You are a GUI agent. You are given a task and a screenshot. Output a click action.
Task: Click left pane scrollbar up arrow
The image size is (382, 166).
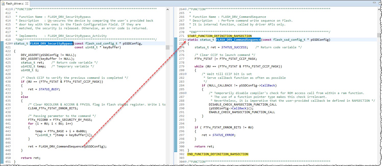pyautogui.click(x=168, y=9)
